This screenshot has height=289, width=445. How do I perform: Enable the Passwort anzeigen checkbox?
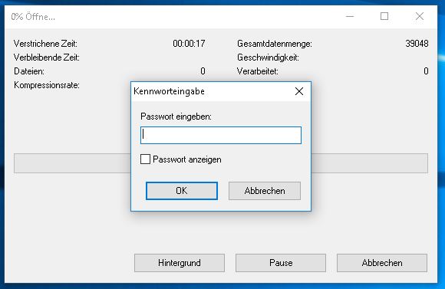click(x=145, y=159)
